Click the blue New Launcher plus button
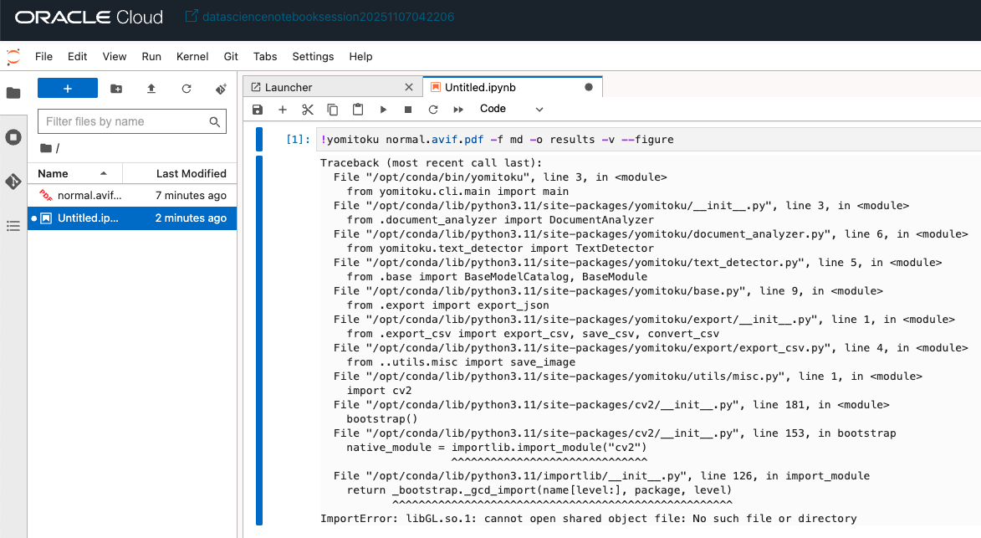 tap(68, 88)
